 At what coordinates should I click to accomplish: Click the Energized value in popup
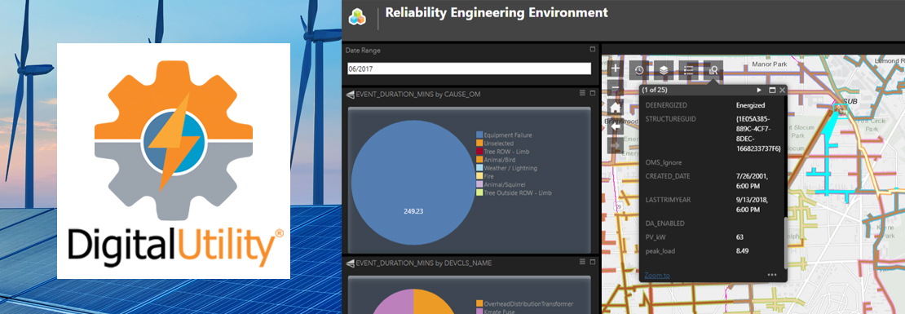pos(750,106)
